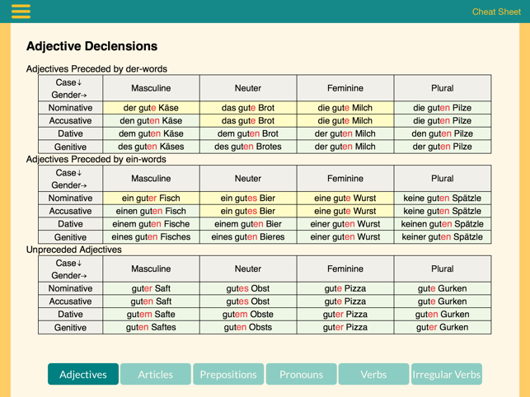Screen dimensions: 530x397
Task: Select the Adjectives tab
Action: tap(83, 374)
